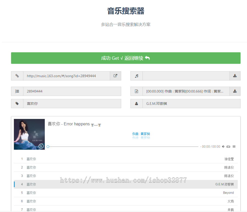The width and height of the screenshot is (247, 212).
Task: Download the music file via the download icon
Action: coord(235,76)
